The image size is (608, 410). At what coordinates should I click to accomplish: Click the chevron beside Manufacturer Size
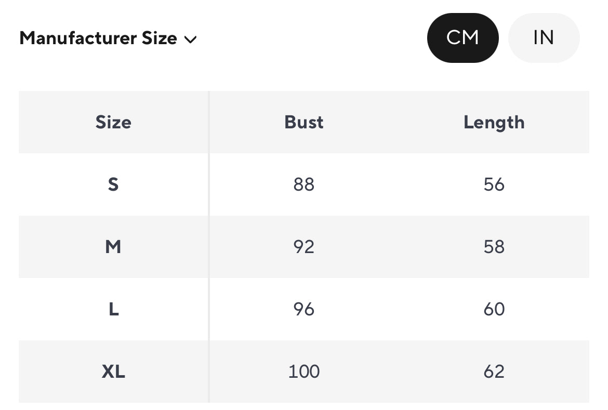click(x=191, y=39)
